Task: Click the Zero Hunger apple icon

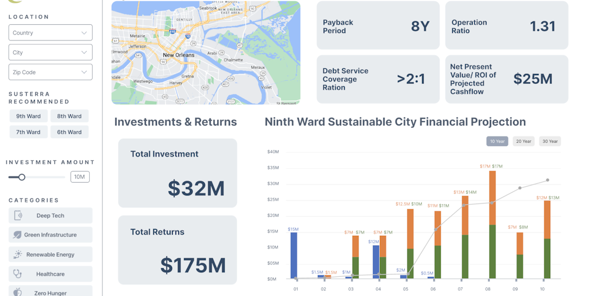Action: point(17,292)
